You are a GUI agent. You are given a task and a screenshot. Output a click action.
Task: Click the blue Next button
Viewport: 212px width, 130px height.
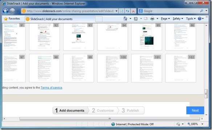coord(195,110)
